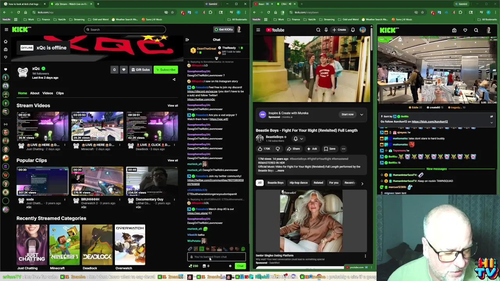
Task: Click the green ghost emote in emote bar
Action: click(243, 249)
